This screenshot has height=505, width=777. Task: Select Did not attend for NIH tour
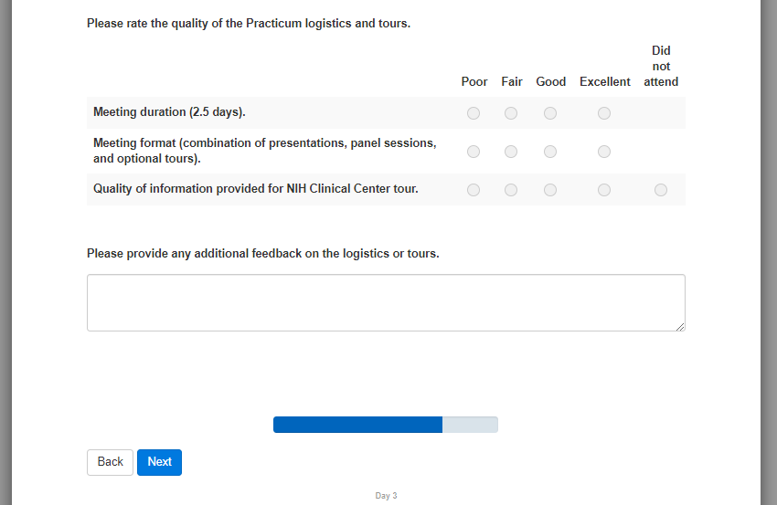click(661, 190)
